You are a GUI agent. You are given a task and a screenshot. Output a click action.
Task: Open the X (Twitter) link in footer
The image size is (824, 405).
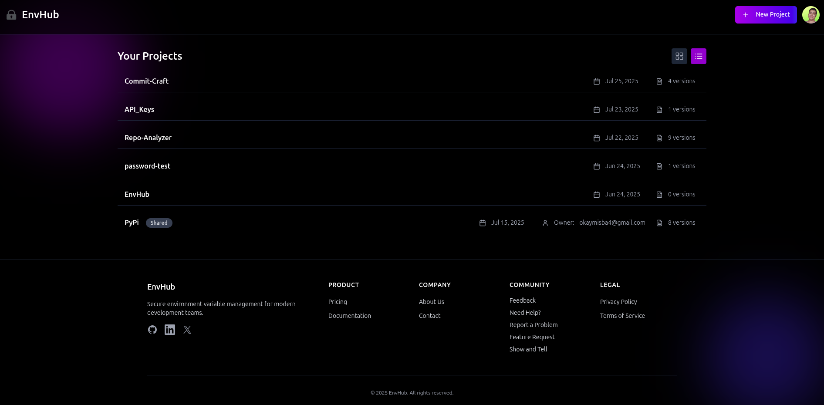click(x=187, y=330)
